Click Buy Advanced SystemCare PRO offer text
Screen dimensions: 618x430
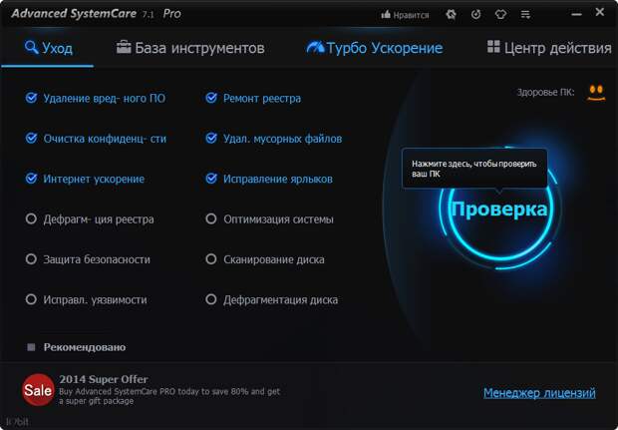click(169, 396)
